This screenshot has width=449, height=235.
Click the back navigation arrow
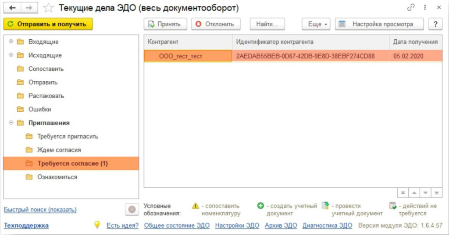click(x=13, y=8)
